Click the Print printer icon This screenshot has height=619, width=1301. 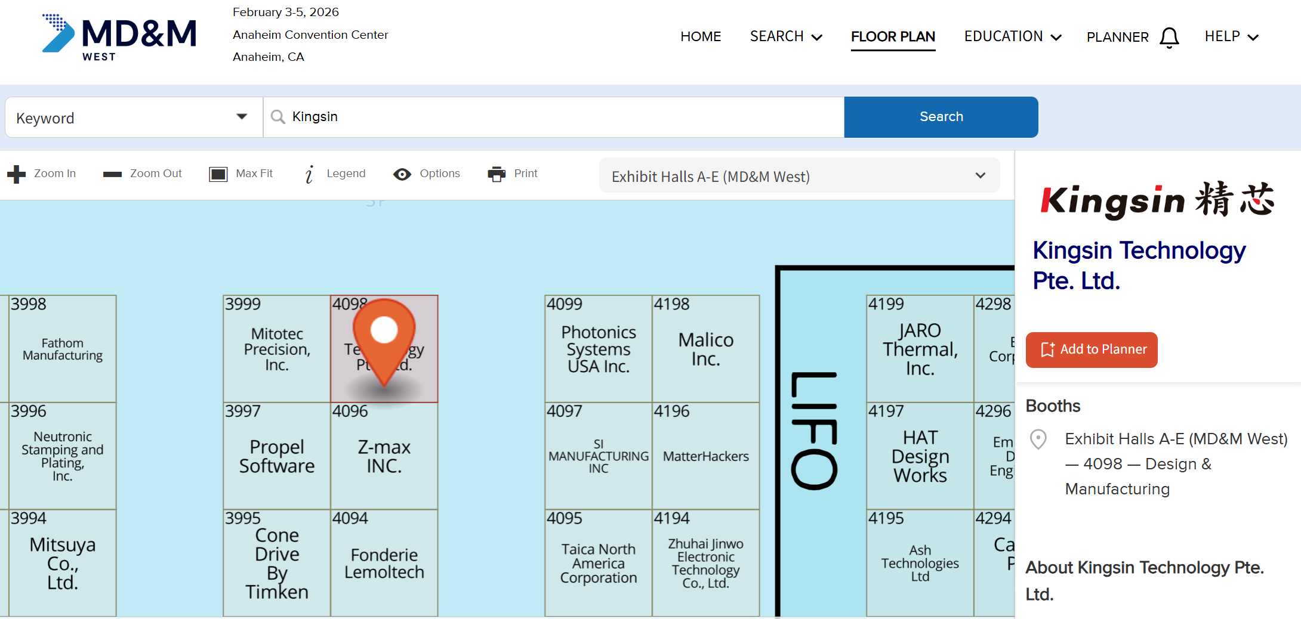(496, 174)
